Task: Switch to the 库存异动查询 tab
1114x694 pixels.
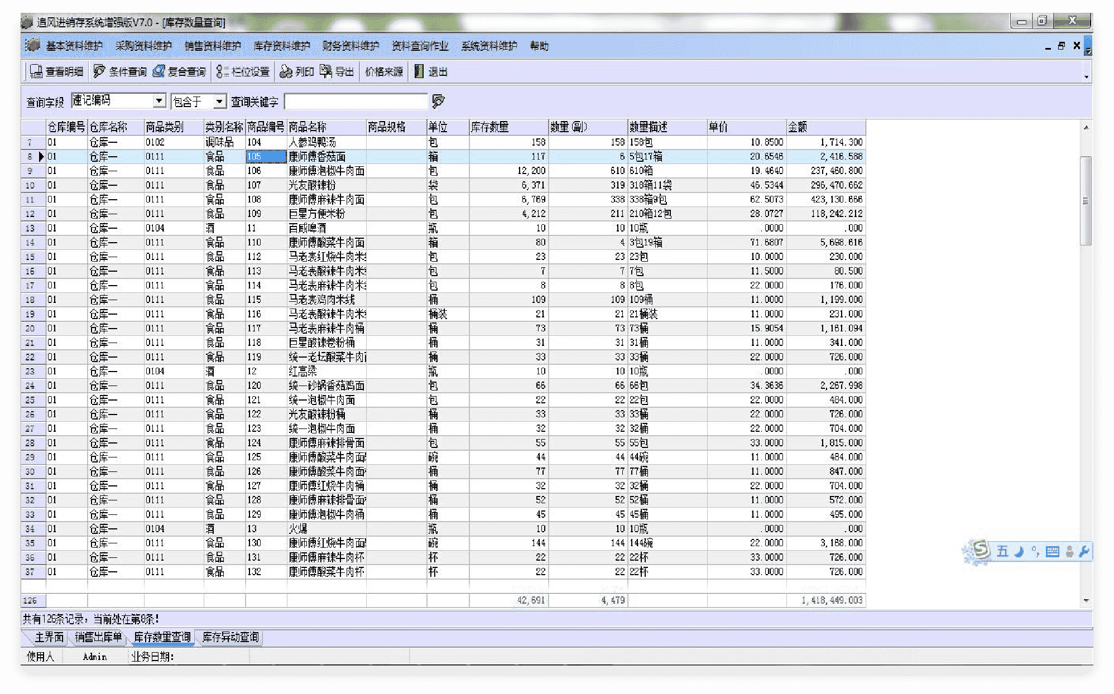Action: click(230, 637)
